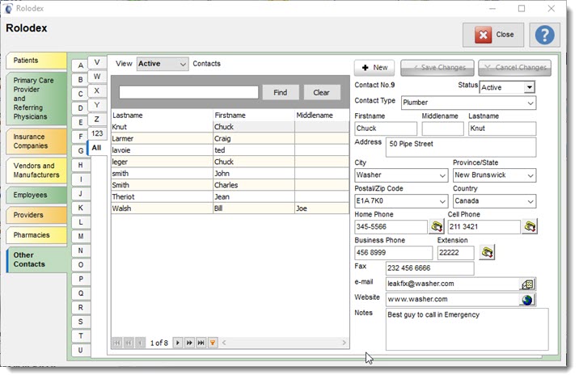This screenshot has width=579, height=379.
Task: Click the Extension field 22222
Action: (x=455, y=253)
